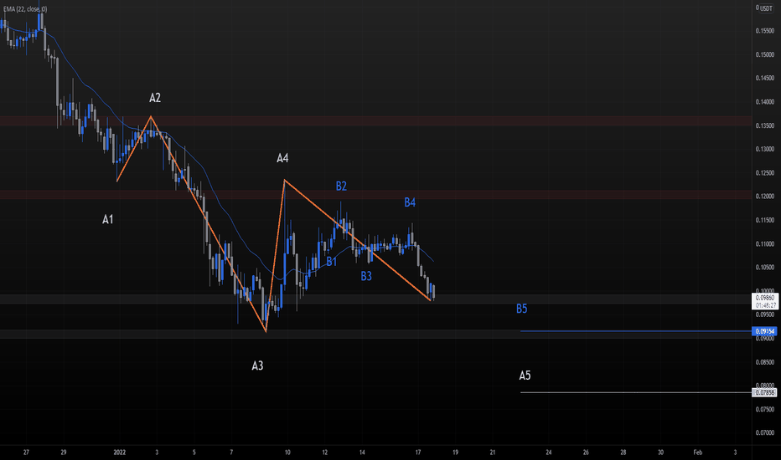Select the blue B3 label

(366, 276)
